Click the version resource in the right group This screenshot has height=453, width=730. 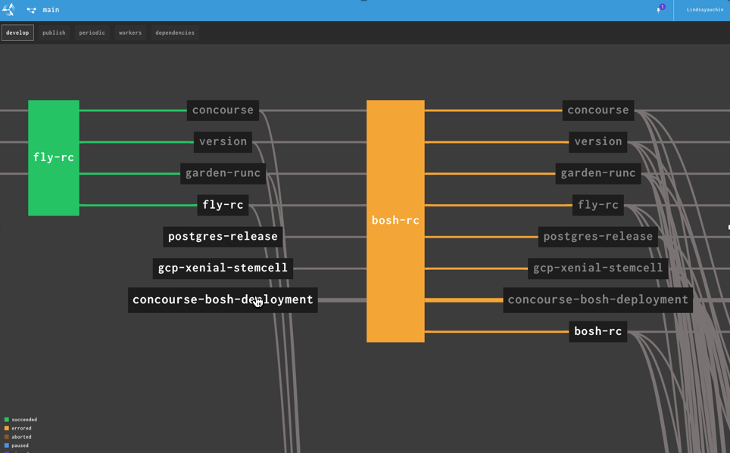[598, 141]
